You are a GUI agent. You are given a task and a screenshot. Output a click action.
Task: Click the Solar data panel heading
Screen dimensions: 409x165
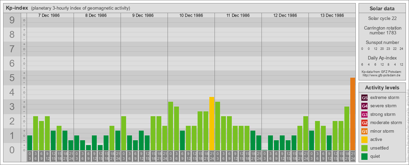point(382,9)
